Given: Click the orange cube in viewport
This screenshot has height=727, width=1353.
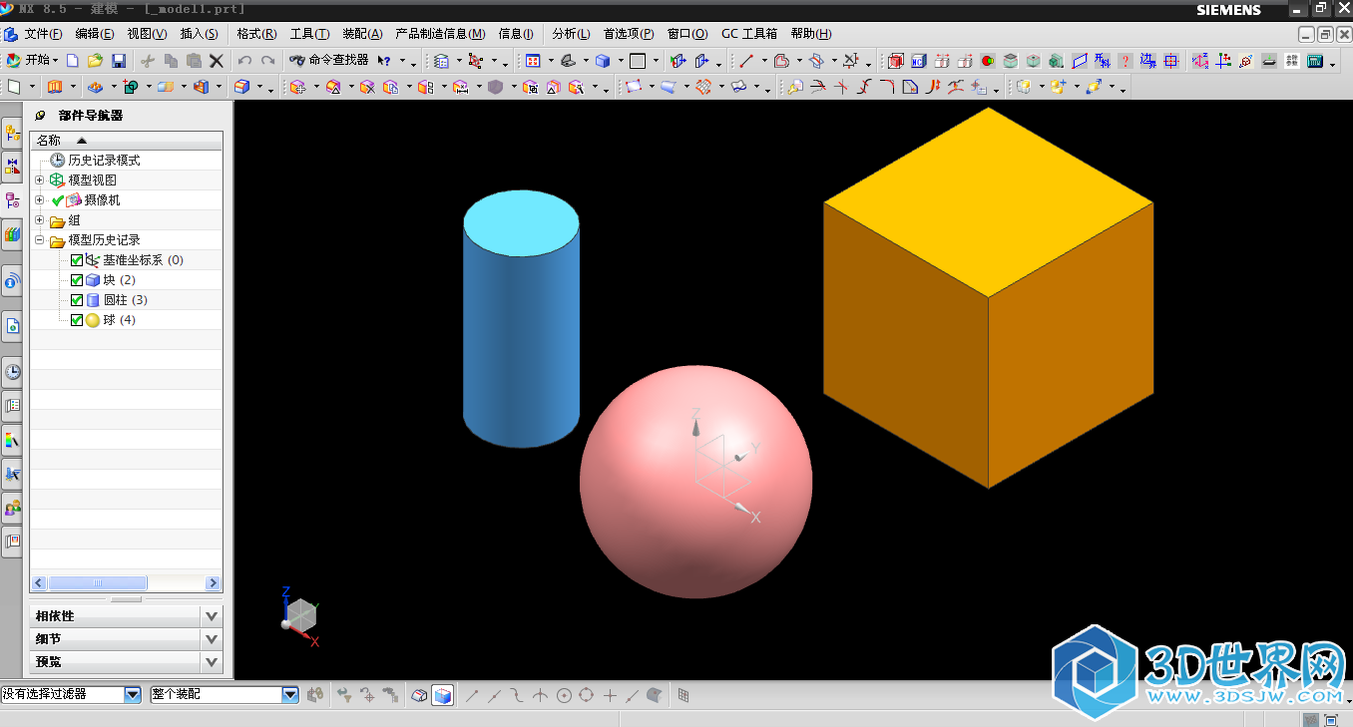Looking at the screenshot, I should 988,297.
